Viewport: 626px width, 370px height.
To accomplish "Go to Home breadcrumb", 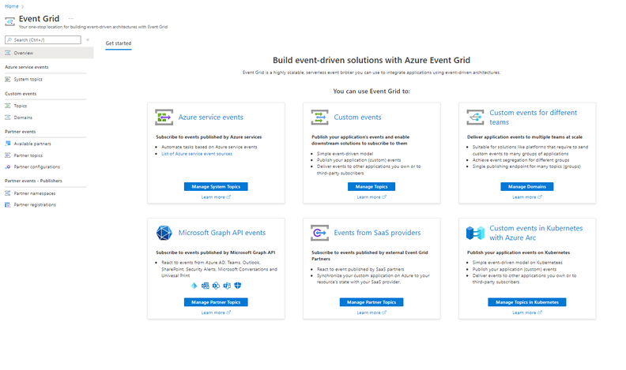I will [12, 6].
